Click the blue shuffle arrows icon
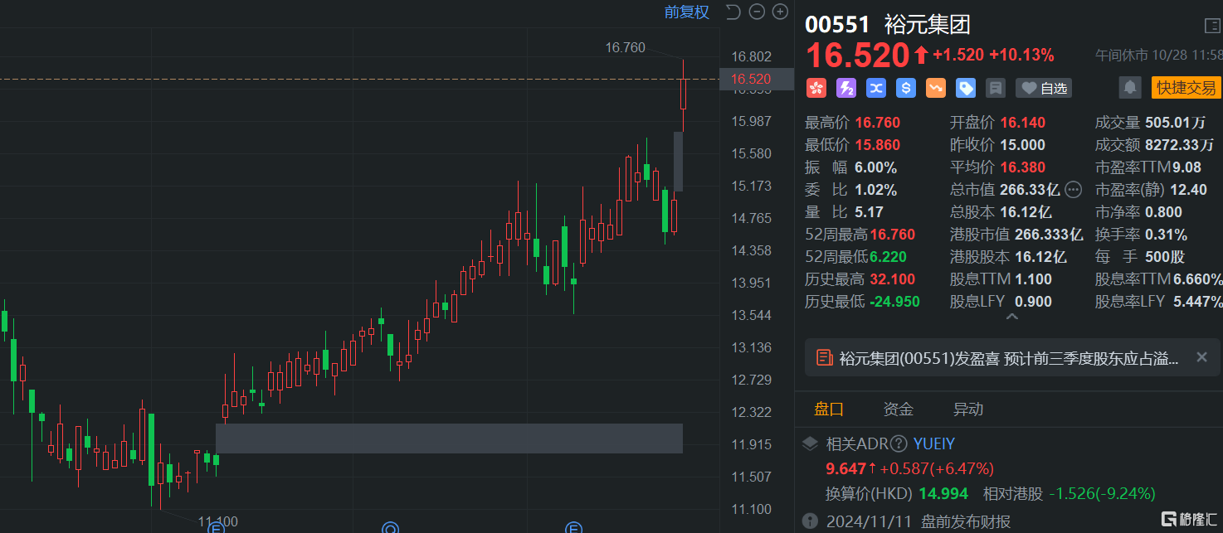1223x533 pixels. point(876,88)
